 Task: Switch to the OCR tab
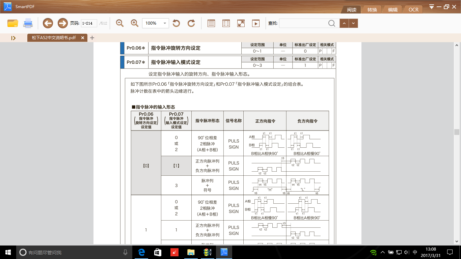(413, 10)
